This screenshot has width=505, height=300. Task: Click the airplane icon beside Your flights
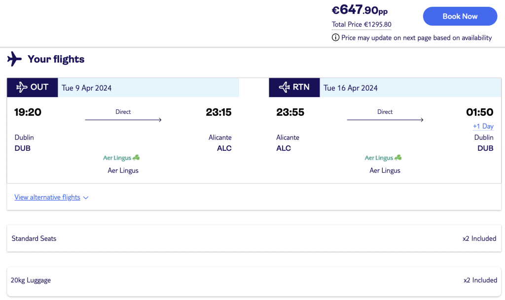click(14, 59)
